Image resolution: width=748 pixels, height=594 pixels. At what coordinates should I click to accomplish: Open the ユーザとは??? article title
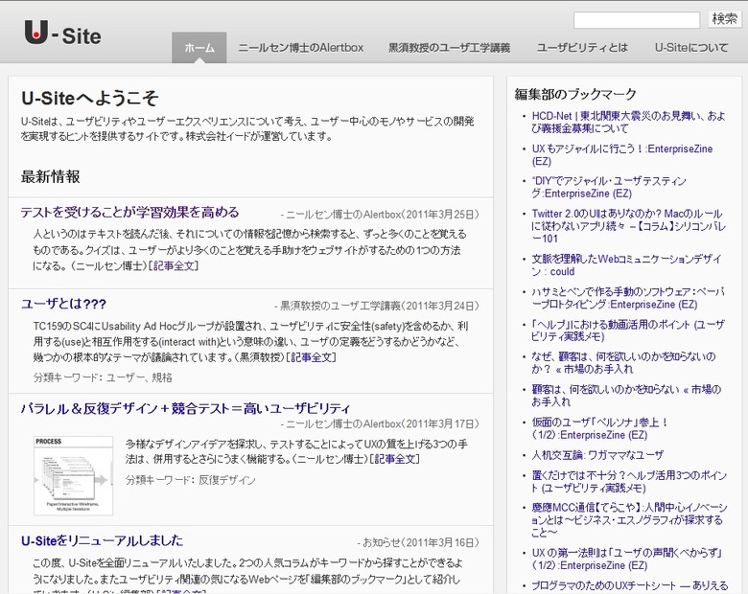point(63,304)
